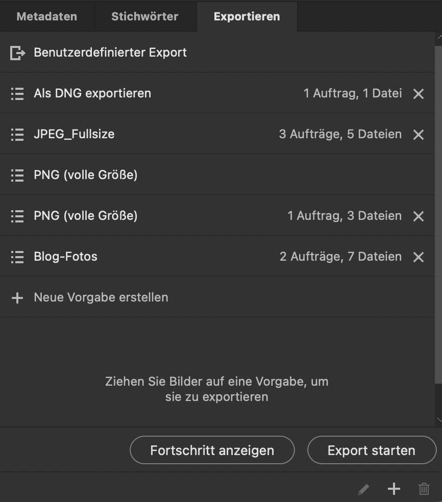
Task: Click the Benutzerdefinierter Export icon
Action: pos(17,53)
